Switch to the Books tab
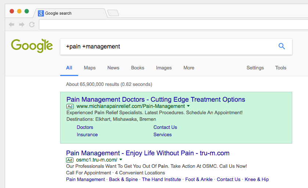Viewport: 308px width, 188px height. pos(138,68)
